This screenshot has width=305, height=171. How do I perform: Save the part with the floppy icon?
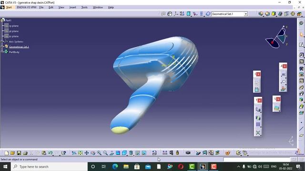click(19, 153)
